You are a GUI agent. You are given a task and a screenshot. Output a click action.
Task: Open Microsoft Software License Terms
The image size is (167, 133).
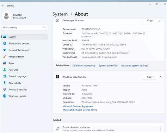pos(80,110)
